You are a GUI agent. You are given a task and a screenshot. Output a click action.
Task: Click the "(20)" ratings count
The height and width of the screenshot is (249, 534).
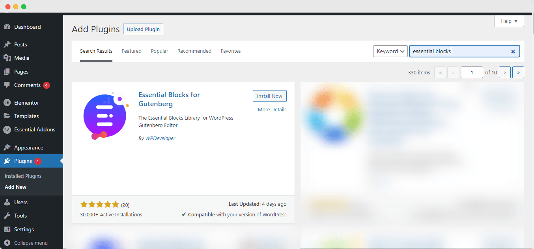[125, 205]
